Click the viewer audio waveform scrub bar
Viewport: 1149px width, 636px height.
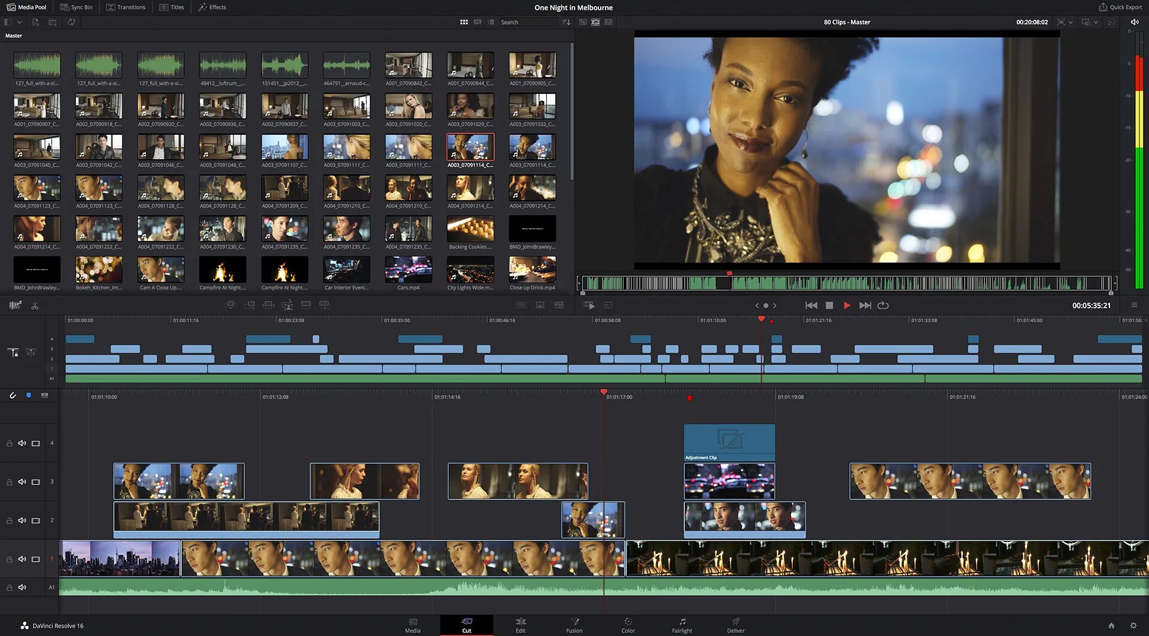847,283
